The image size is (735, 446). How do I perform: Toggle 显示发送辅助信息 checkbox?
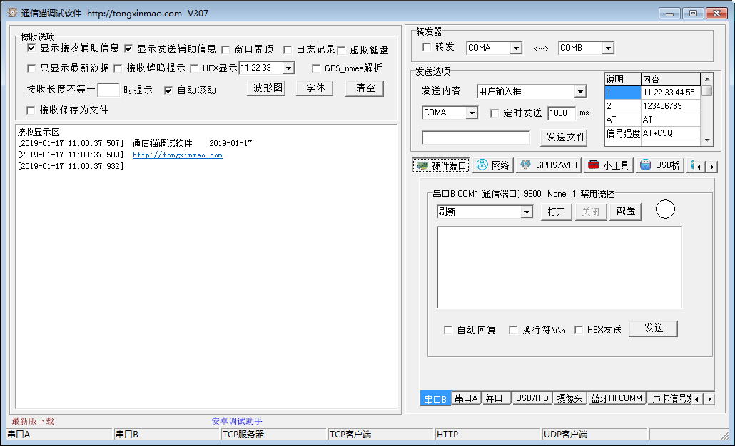pos(128,48)
